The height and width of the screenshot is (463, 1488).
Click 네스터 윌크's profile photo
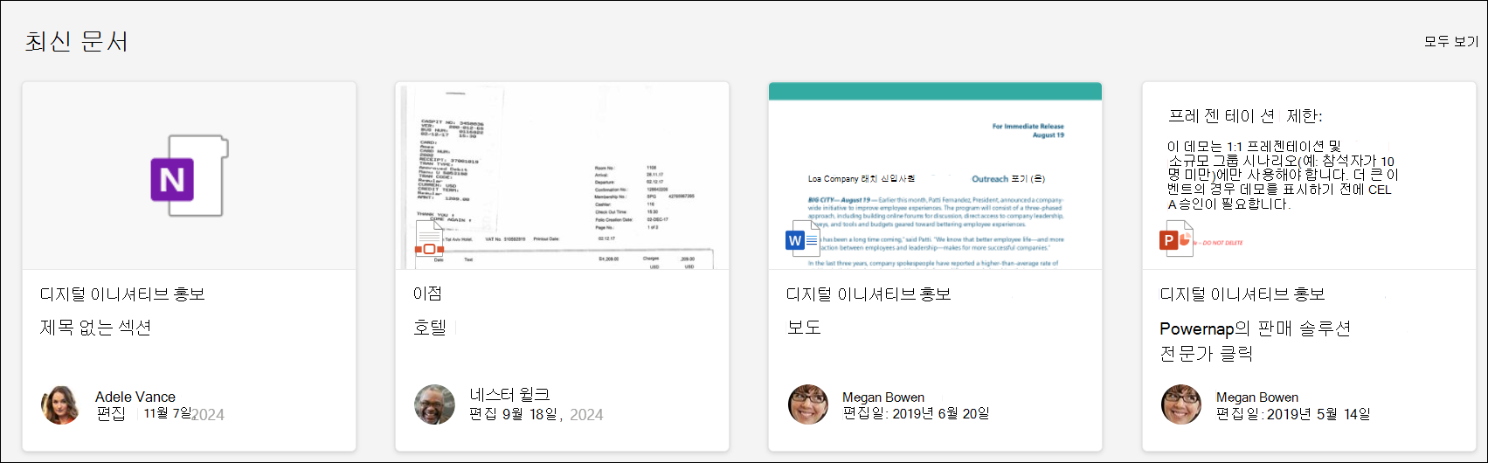(434, 404)
